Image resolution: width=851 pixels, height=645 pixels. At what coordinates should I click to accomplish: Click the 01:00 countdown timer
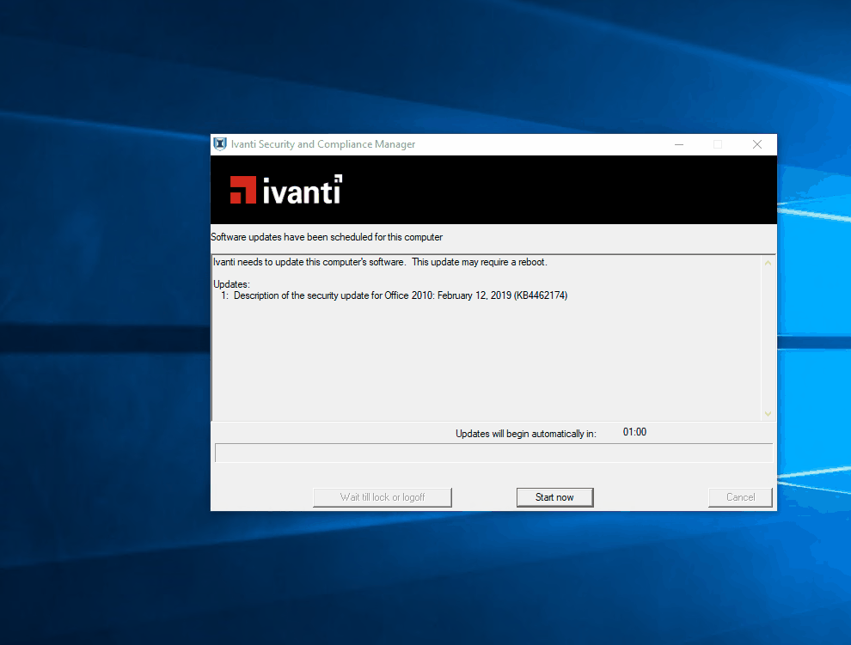pyautogui.click(x=634, y=432)
